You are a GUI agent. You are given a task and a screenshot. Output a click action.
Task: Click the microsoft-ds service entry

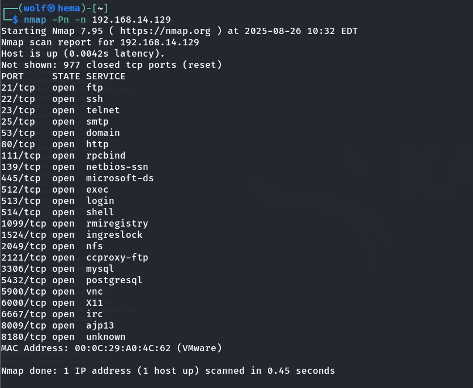coord(120,178)
